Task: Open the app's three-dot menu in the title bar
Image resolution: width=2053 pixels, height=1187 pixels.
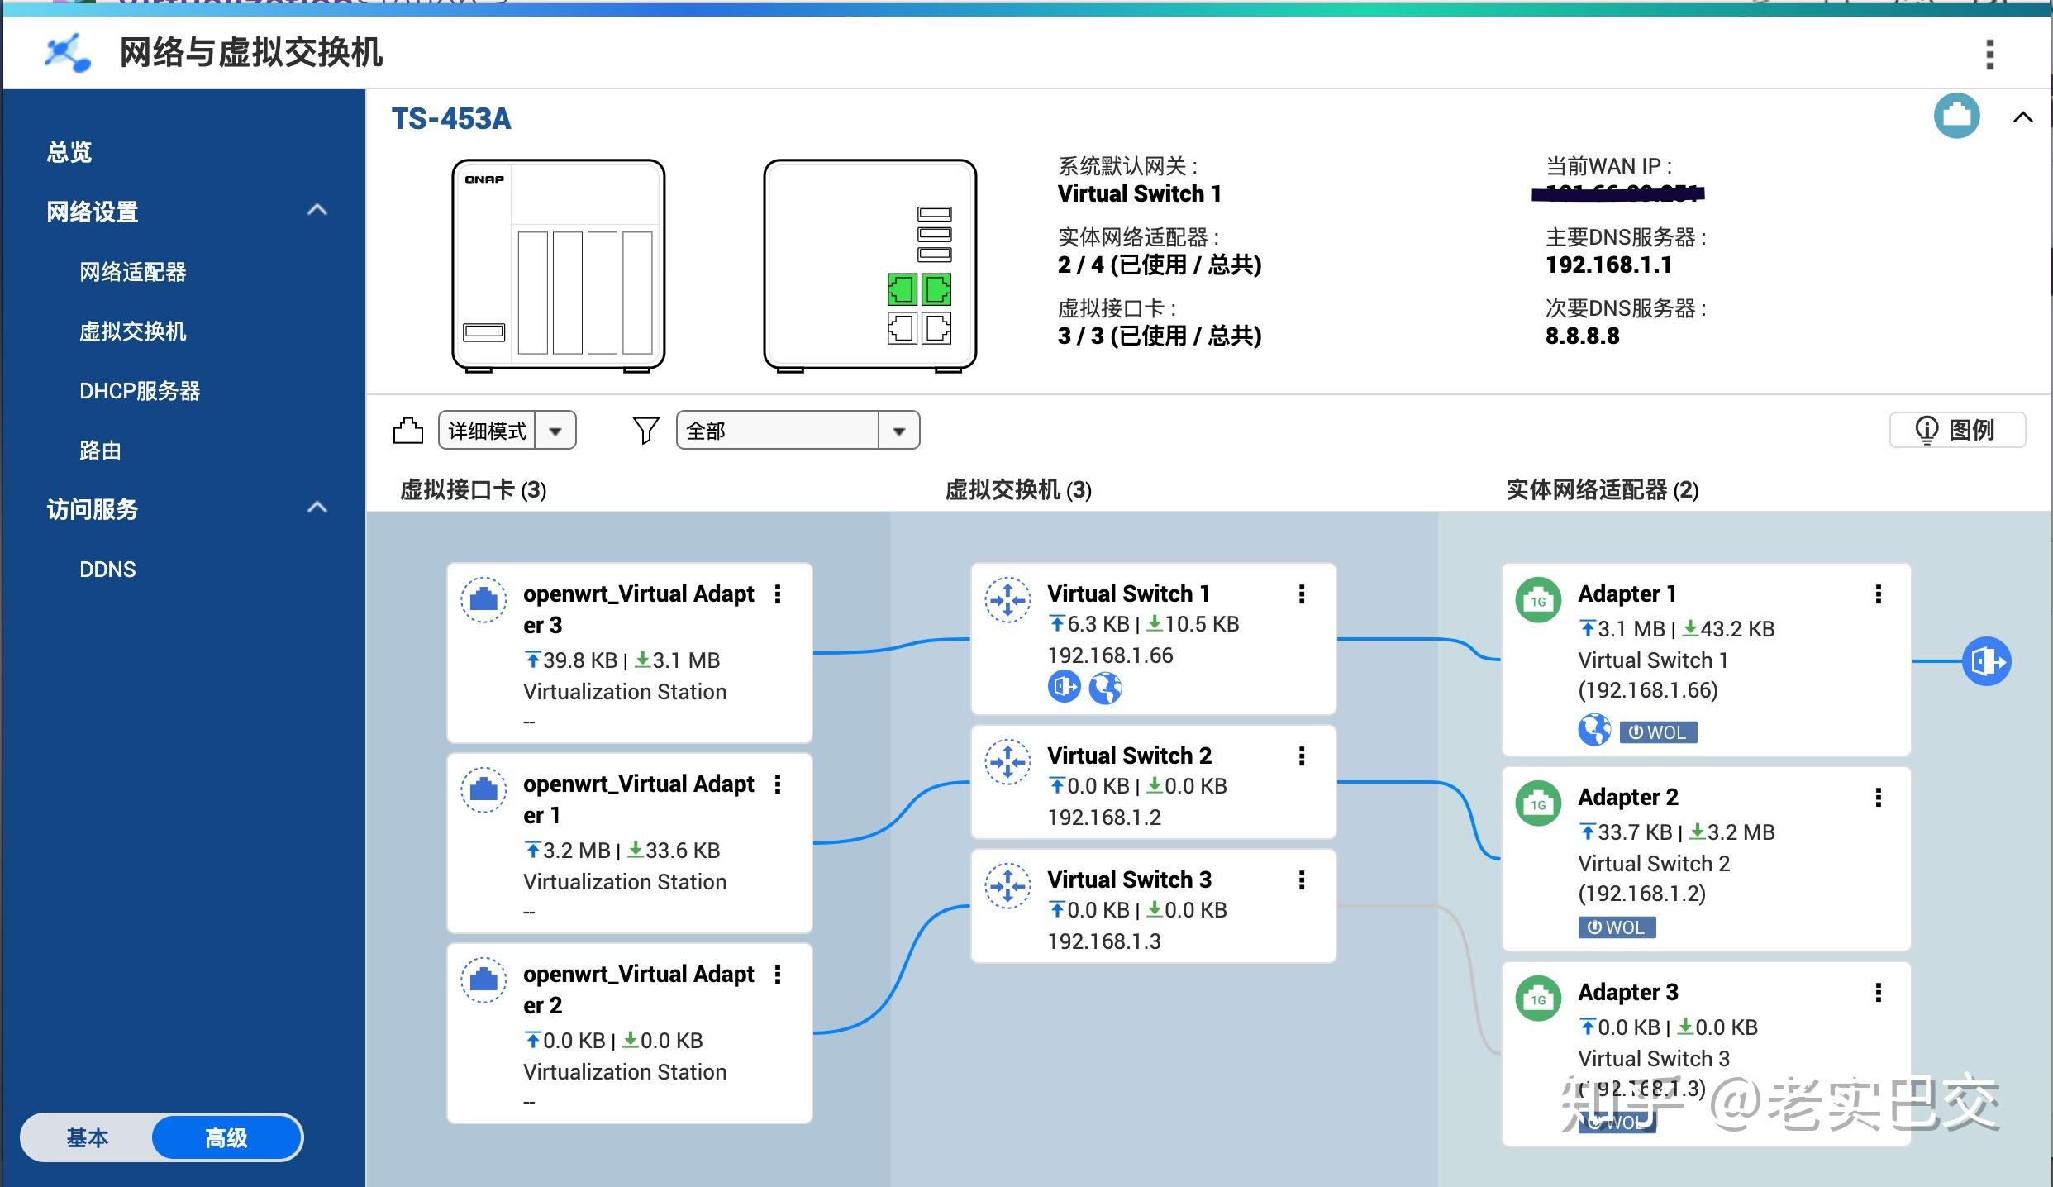Action: click(1989, 55)
